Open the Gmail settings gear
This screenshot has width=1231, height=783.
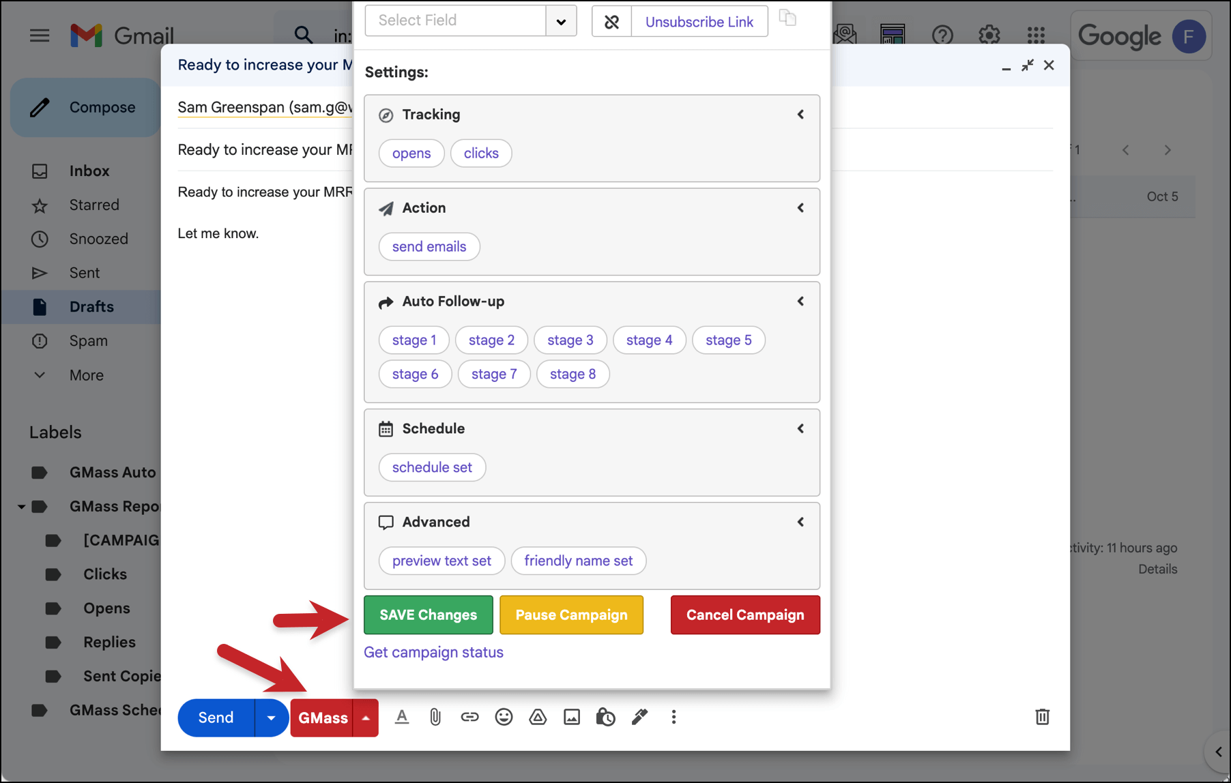[989, 35]
